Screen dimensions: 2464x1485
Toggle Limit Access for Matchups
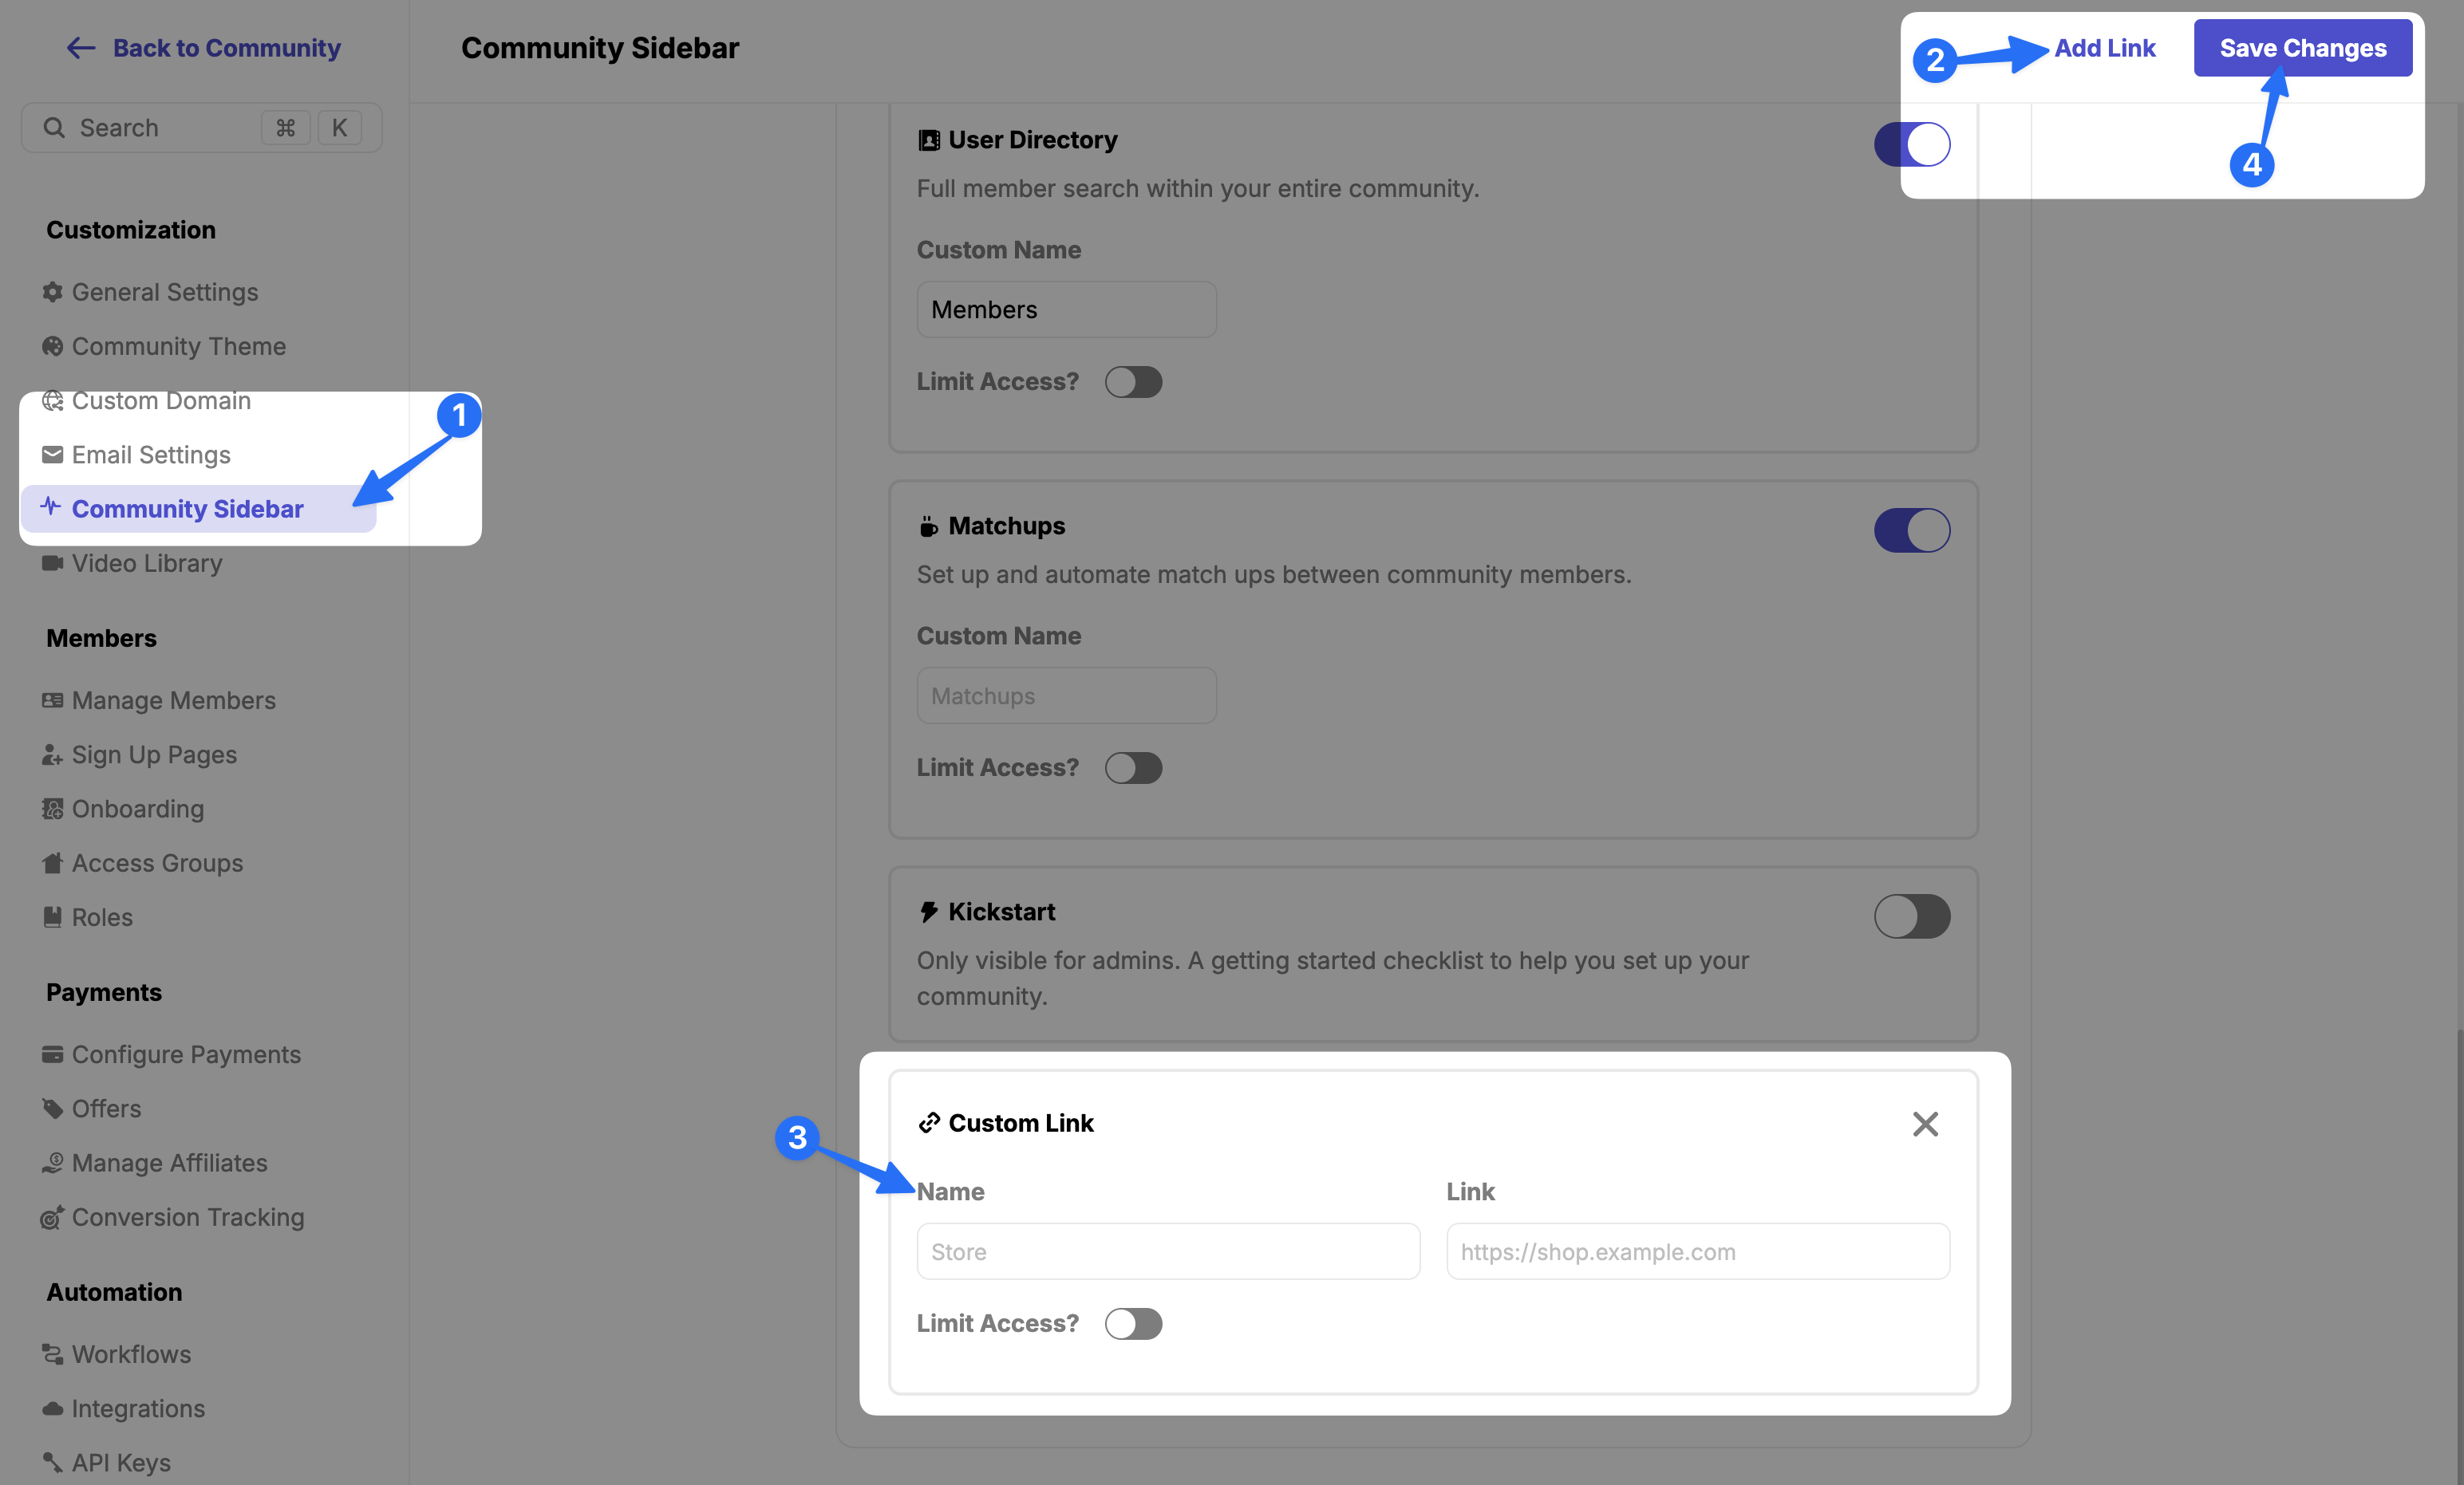[x=1133, y=767]
